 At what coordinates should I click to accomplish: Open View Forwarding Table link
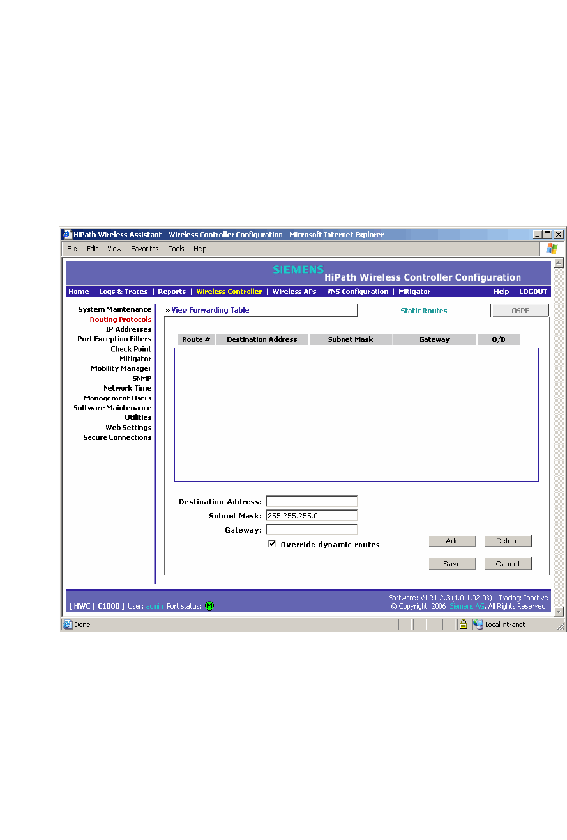click(210, 310)
